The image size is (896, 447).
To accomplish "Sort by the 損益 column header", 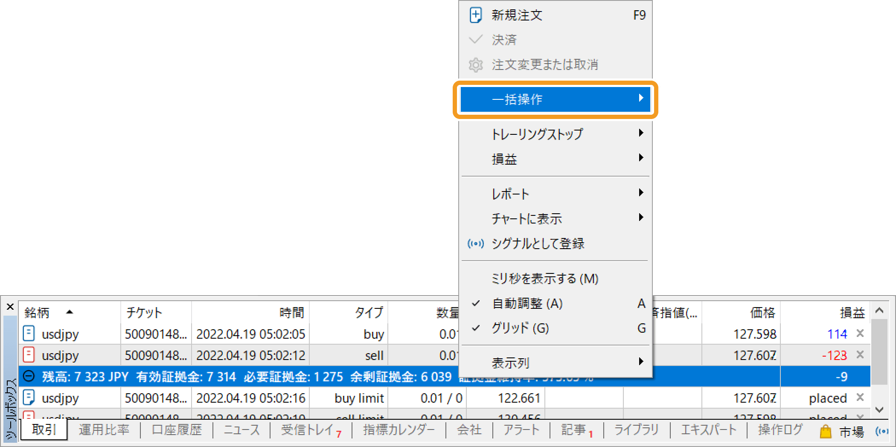I will (825, 313).
